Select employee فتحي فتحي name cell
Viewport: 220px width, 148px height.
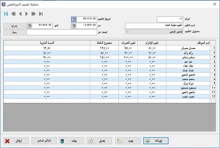tap(188, 75)
